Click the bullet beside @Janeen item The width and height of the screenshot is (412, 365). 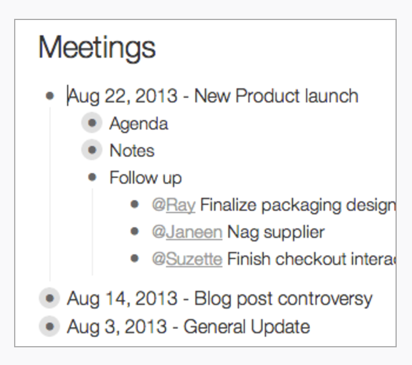coord(135,231)
